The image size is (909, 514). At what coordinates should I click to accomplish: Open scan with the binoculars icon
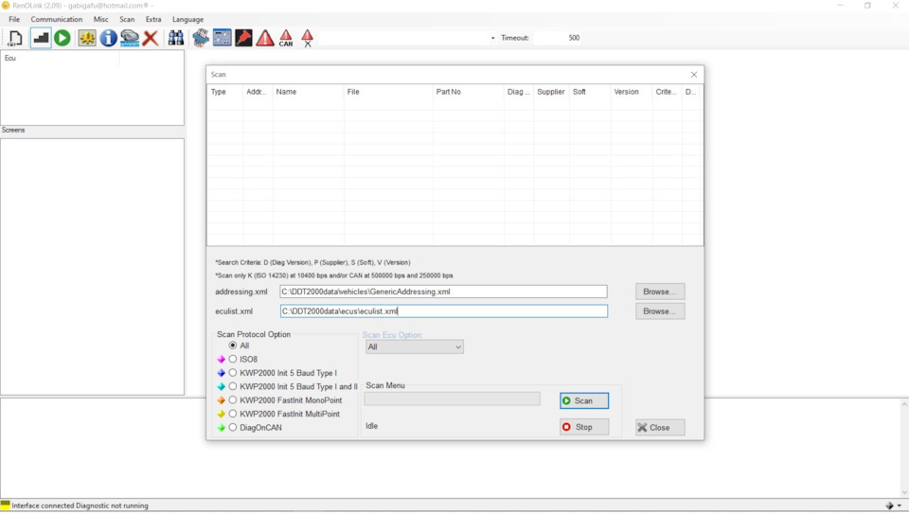176,38
